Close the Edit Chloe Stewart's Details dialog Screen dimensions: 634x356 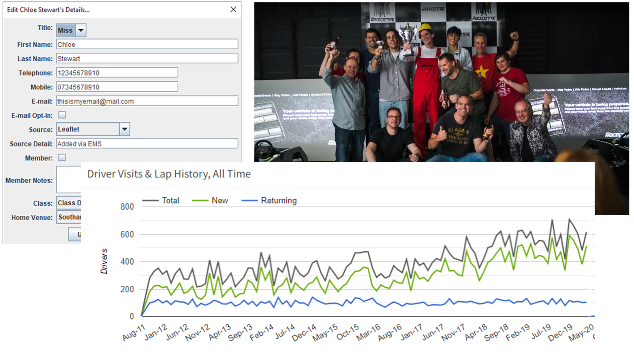[x=233, y=10]
